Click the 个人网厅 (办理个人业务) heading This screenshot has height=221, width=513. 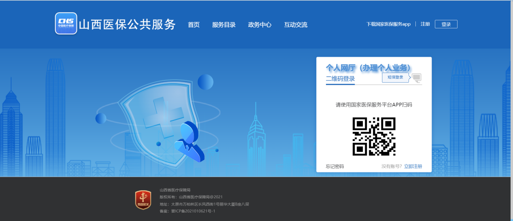(x=368, y=68)
